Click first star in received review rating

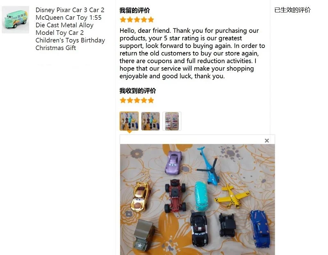pos(123,100)
